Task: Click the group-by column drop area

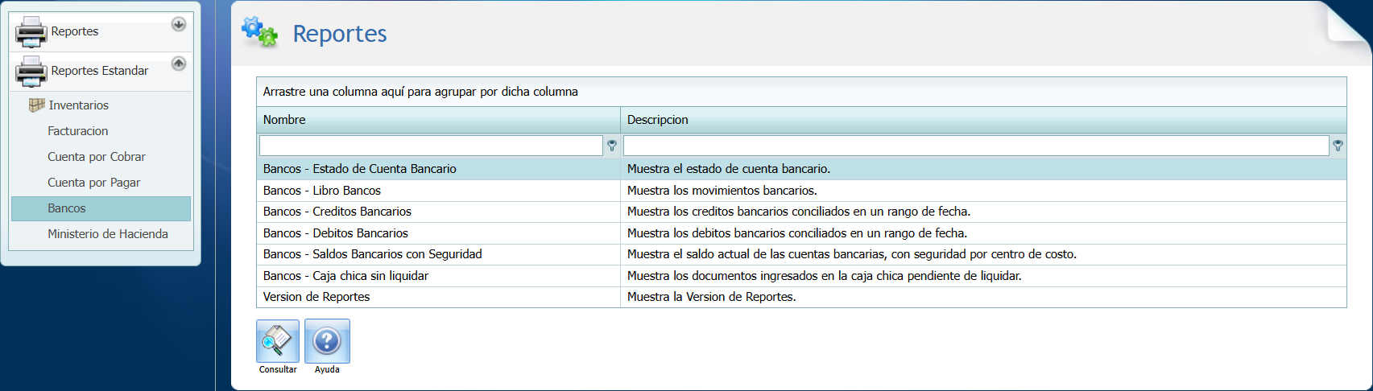Action: click(x=801, y=92)
